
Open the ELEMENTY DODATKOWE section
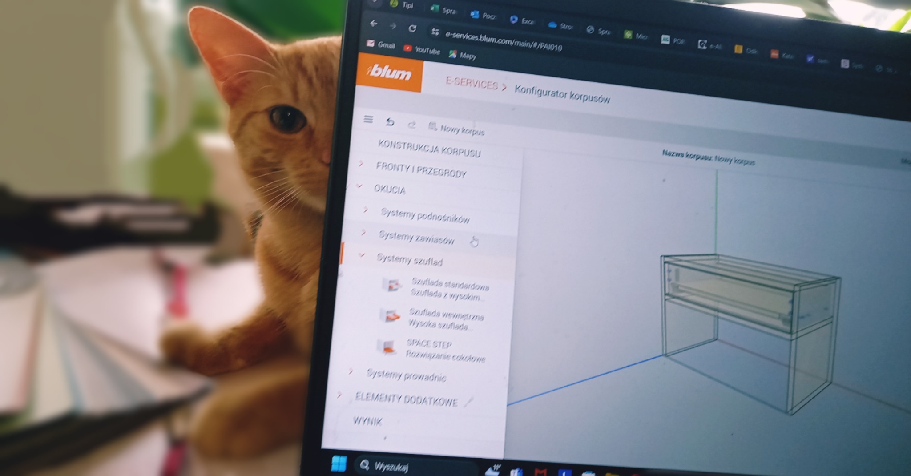point(406,400)
